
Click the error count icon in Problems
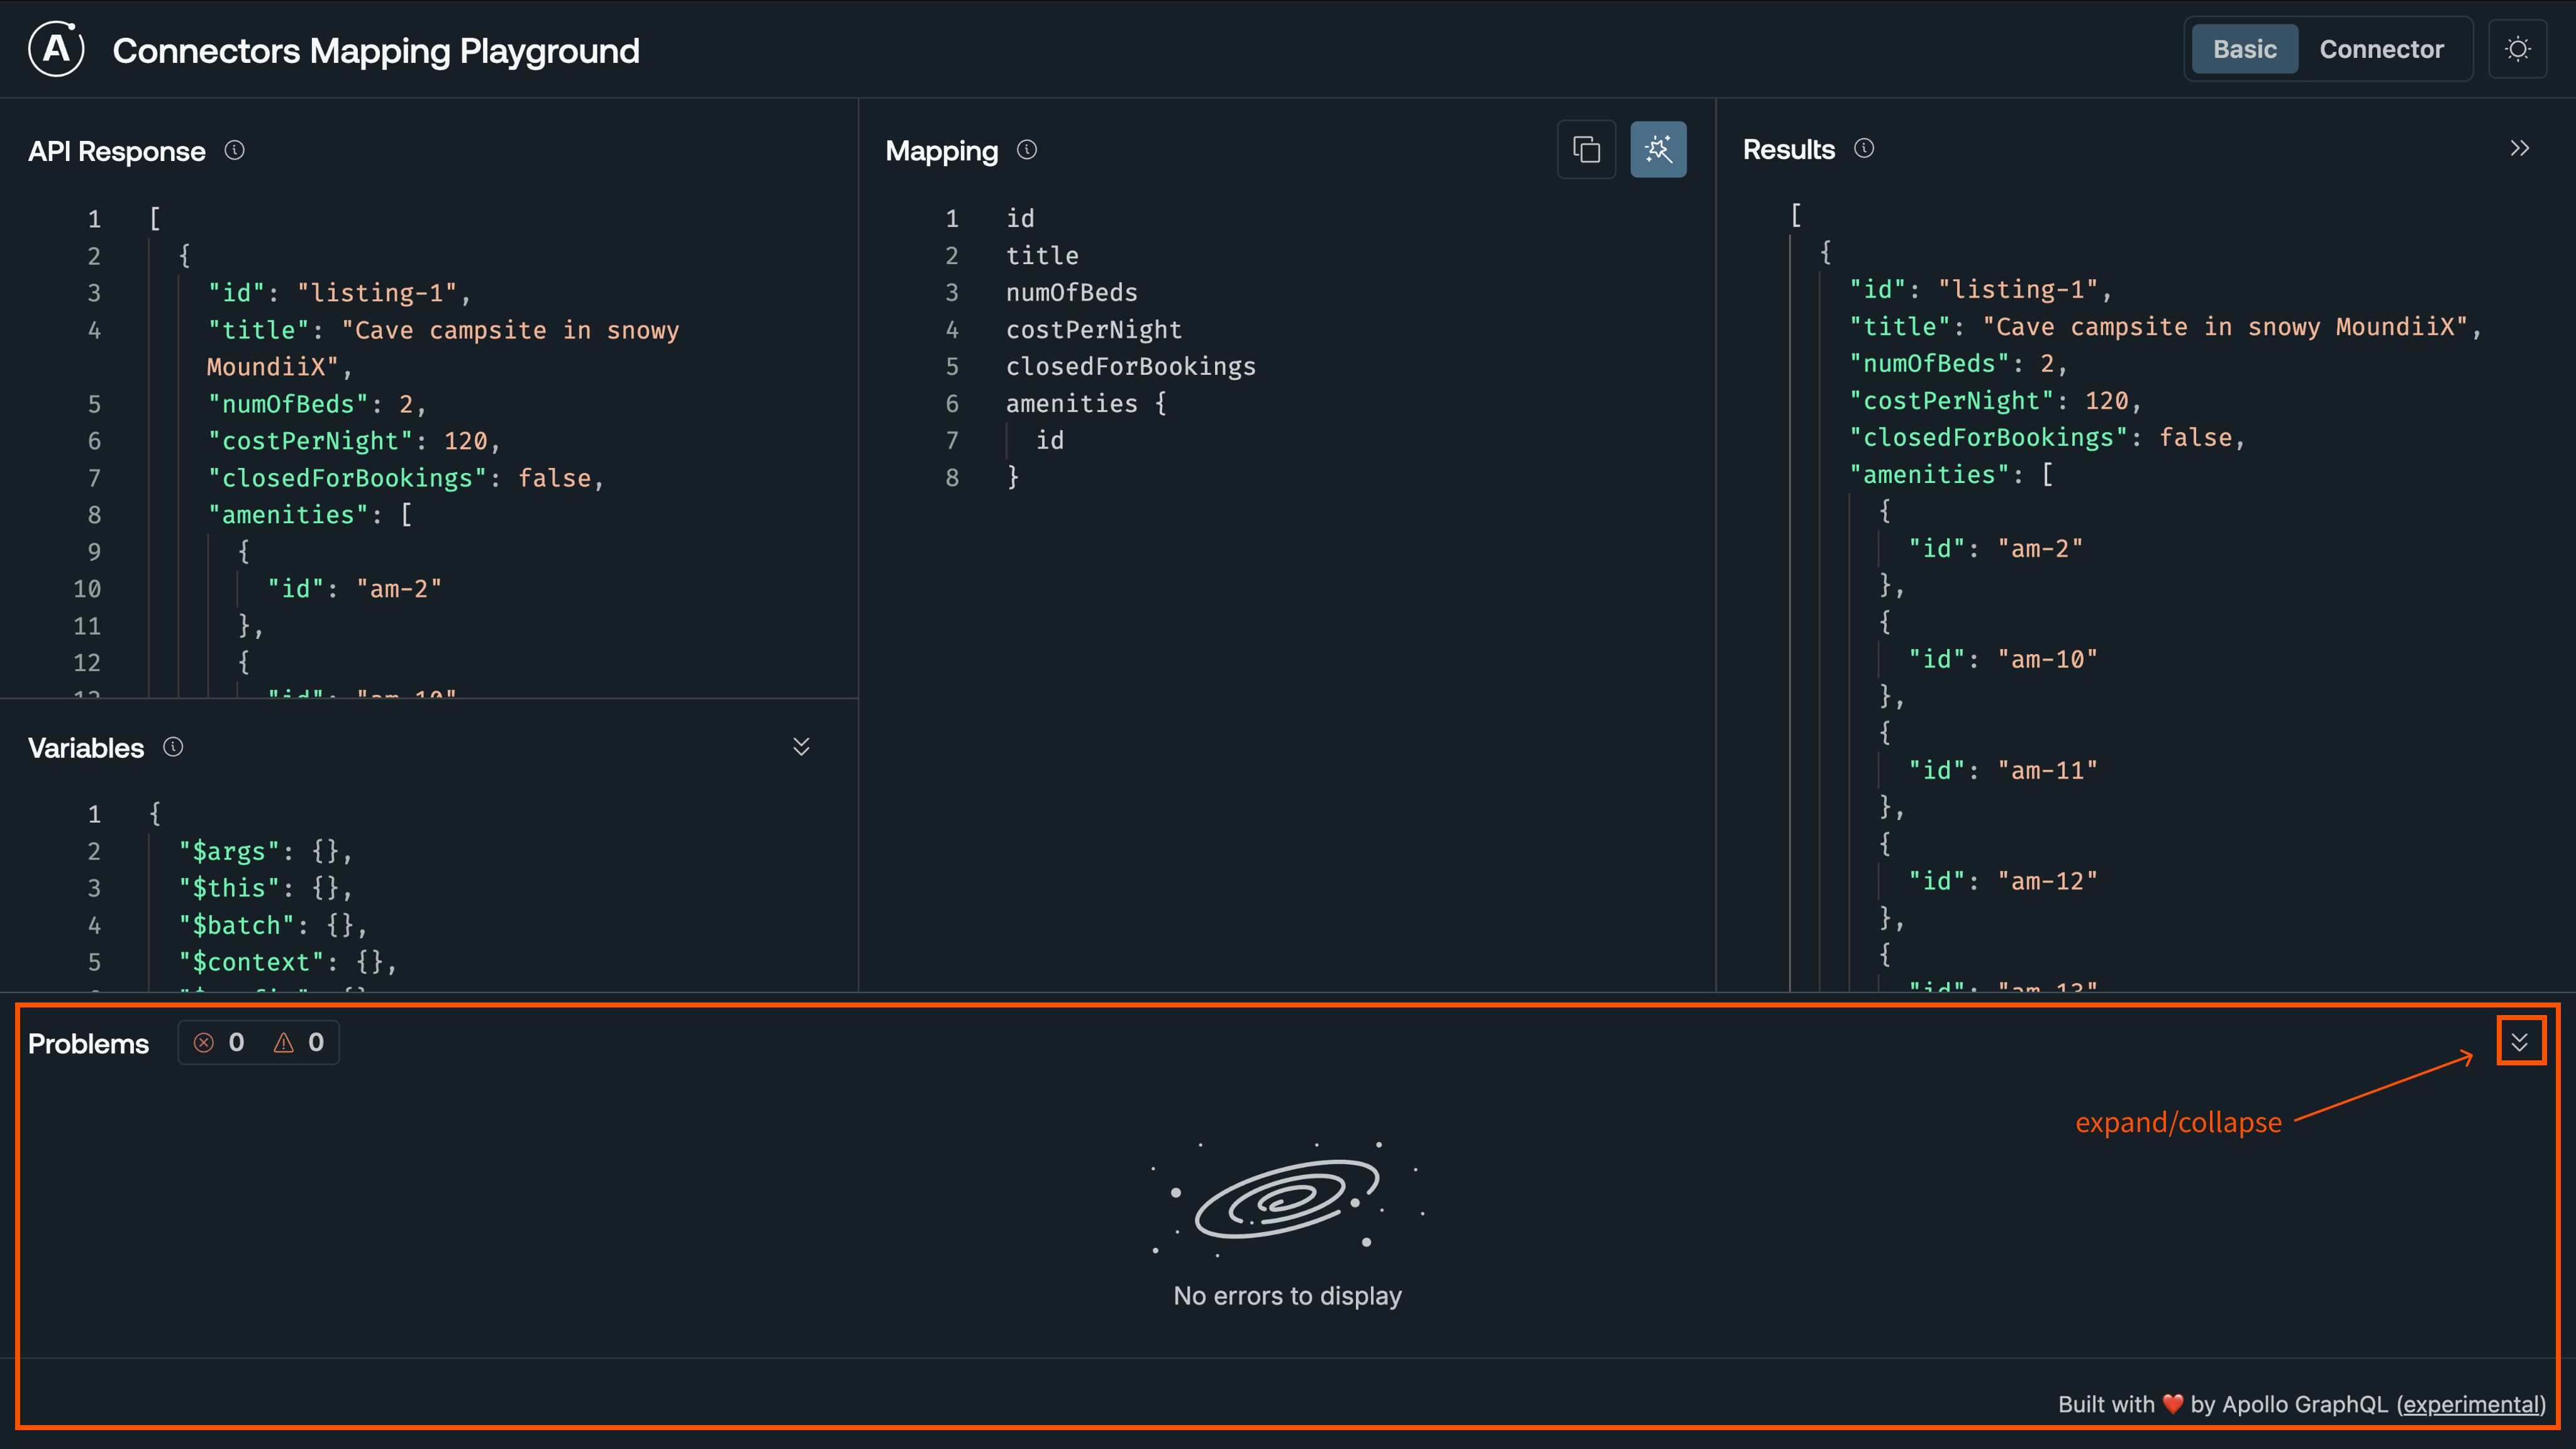pyautogui.click(x=204, y=1042)
